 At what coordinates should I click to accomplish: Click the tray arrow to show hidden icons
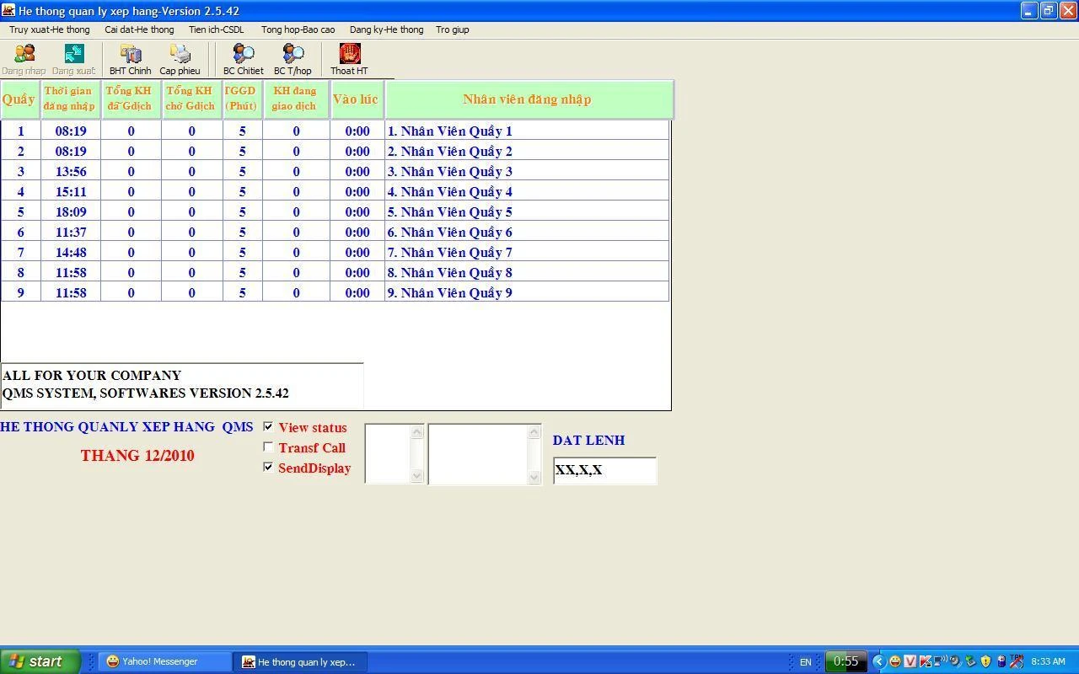(878, 661)
